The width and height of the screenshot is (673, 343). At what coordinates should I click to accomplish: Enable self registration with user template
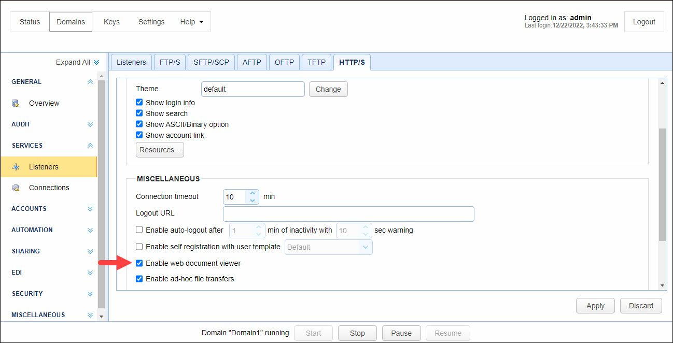tap(139, 247)
